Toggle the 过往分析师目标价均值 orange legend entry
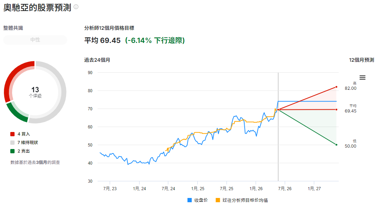The width and height of the screenshot is (376, 204). pyautogui.click(x=242, y=200)
